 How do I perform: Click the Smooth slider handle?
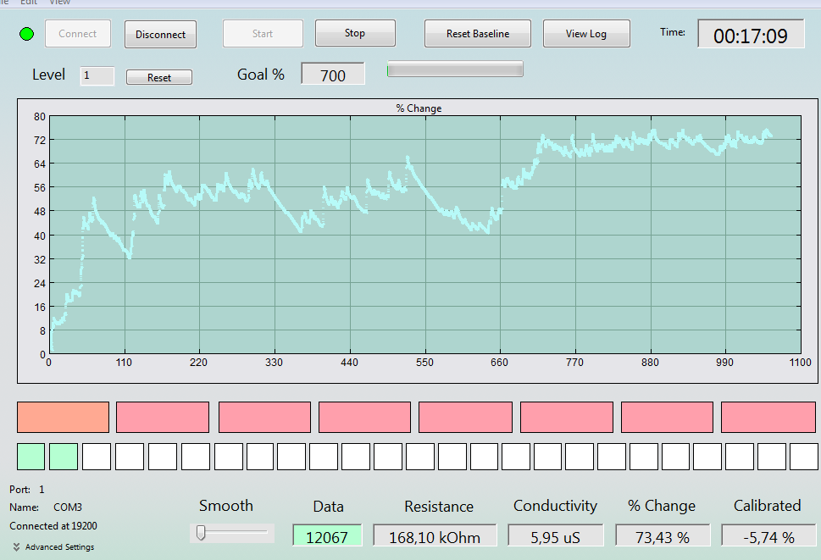click(201, 533)
